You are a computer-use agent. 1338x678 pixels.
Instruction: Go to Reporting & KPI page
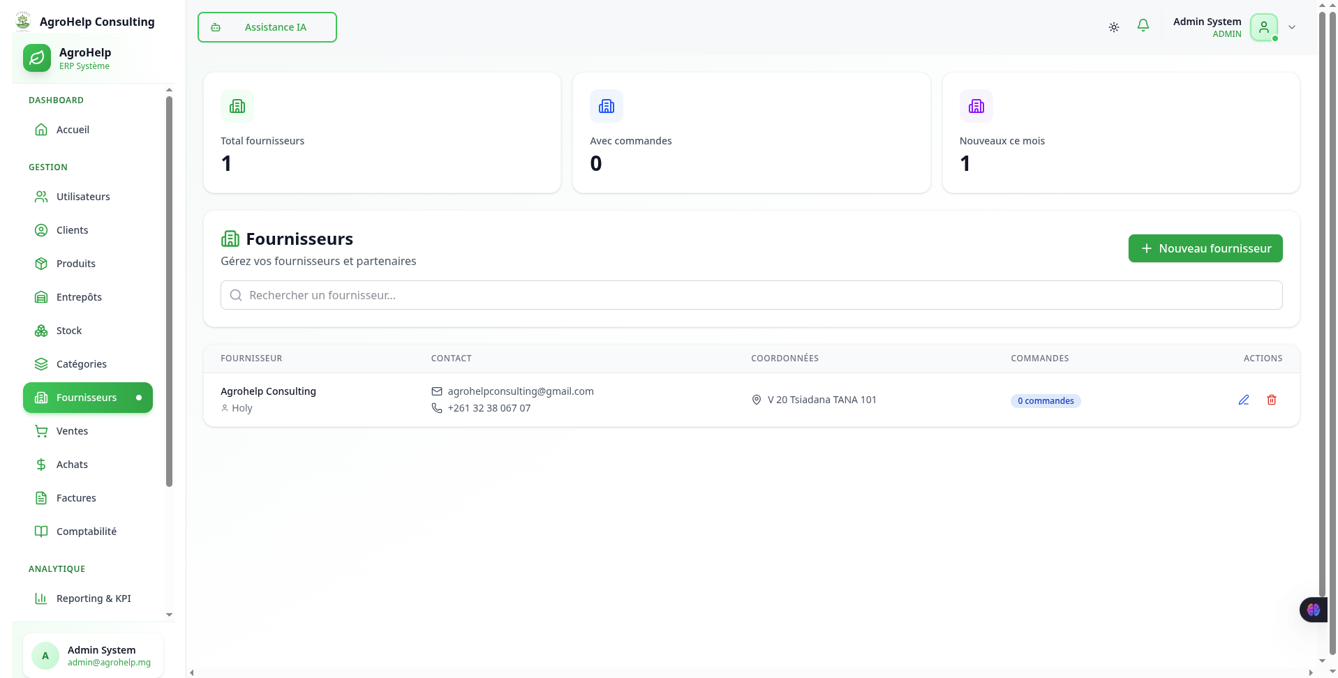tap(94, 598)
